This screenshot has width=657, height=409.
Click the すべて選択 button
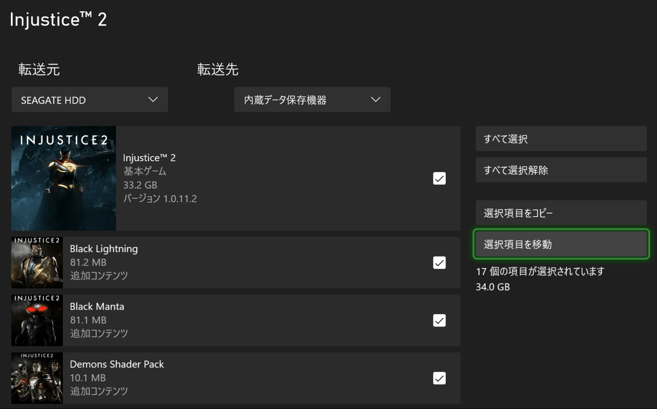click(561, 138)
